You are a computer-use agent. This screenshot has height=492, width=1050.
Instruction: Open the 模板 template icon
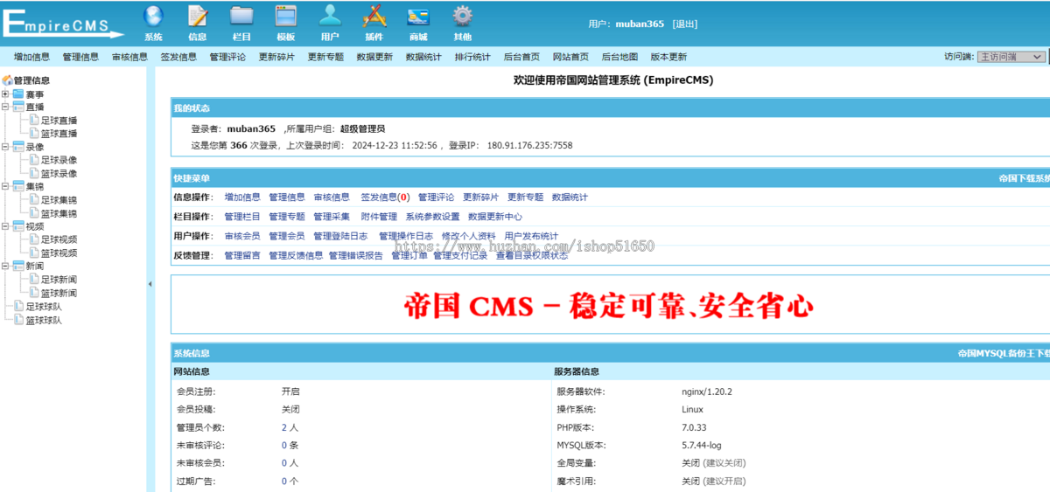tap(285, 15)
